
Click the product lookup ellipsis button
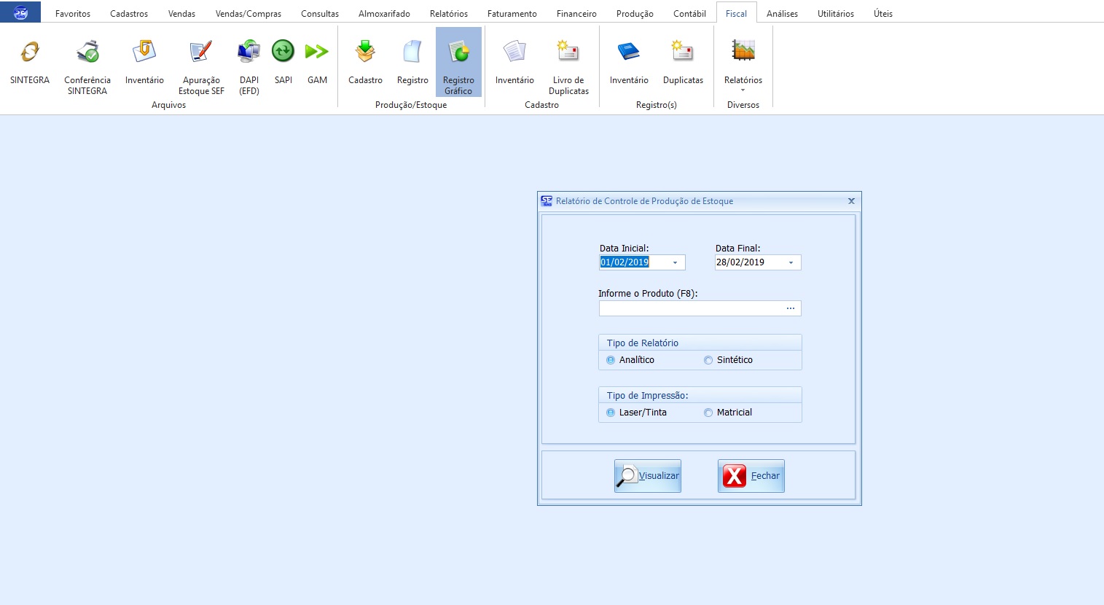click(x=791, y=308)
